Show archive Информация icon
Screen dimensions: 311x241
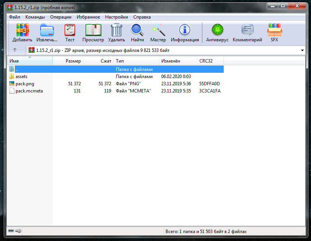(x=185, y=30)
